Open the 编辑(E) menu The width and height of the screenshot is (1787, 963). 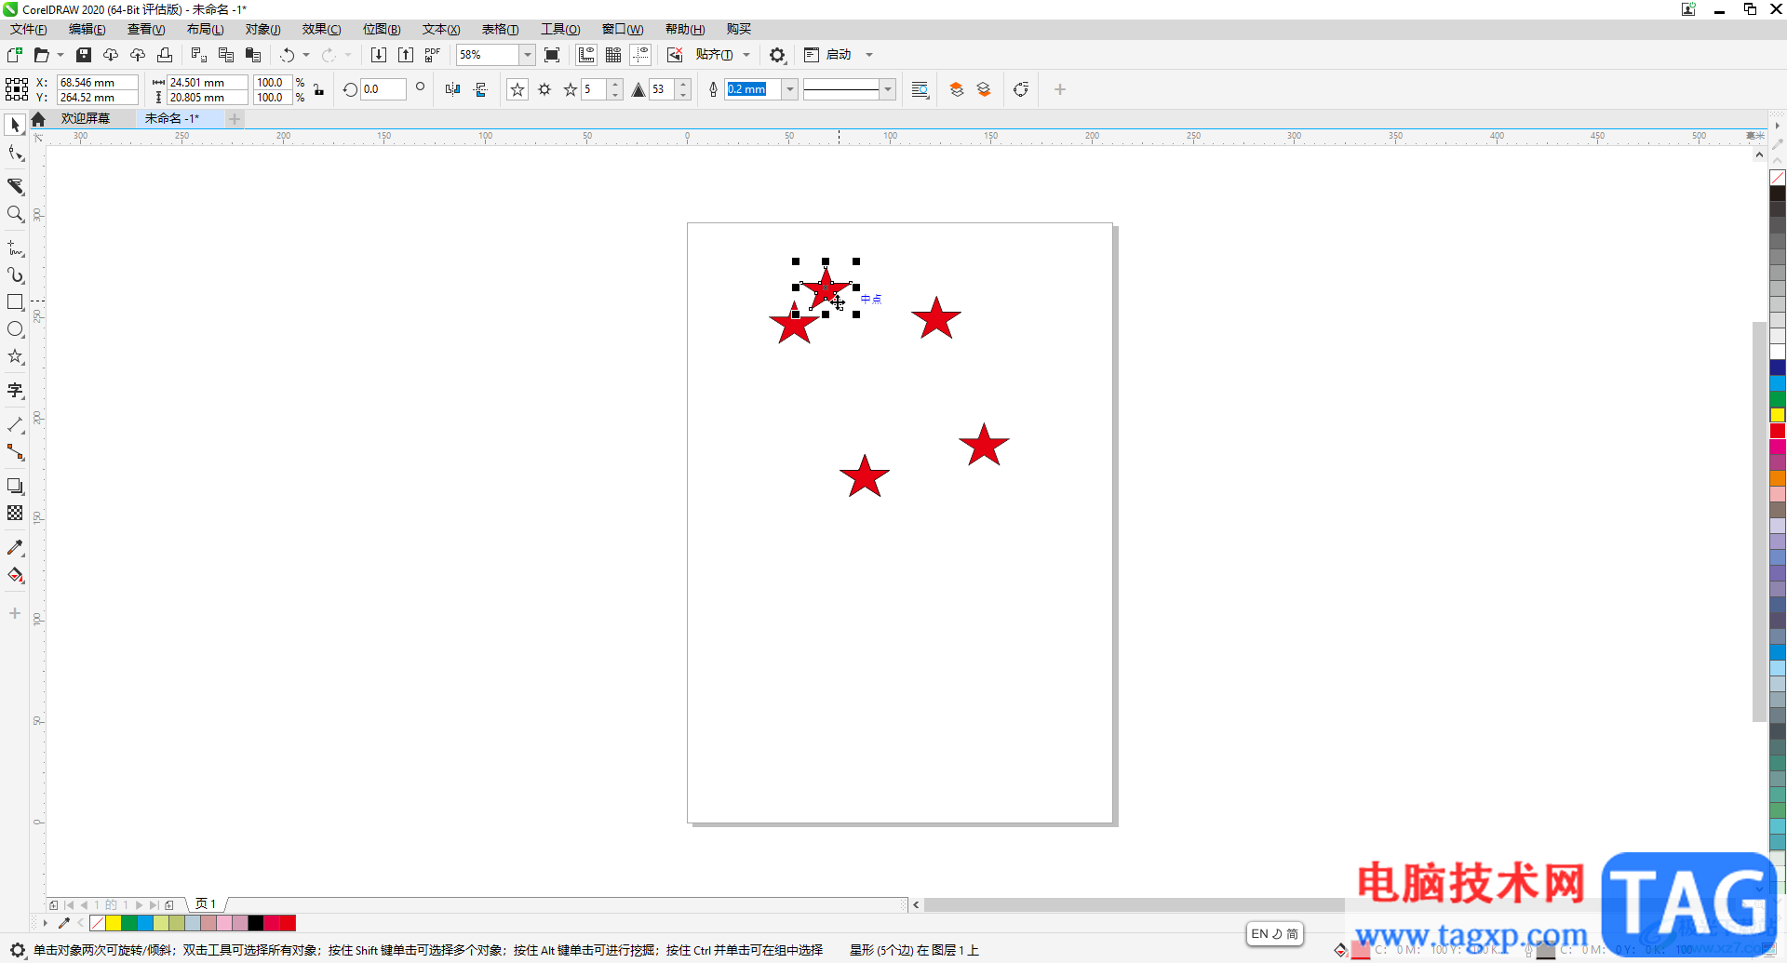pyautogui.click(x=87, y=30)
